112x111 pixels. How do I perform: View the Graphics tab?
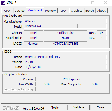(x=77, y=11)
